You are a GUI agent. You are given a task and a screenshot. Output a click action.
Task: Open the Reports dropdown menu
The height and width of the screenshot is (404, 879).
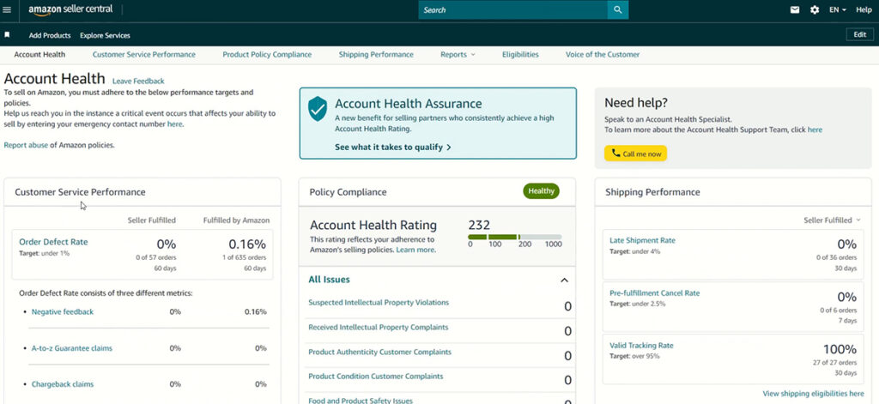click(x=458, y=54)
